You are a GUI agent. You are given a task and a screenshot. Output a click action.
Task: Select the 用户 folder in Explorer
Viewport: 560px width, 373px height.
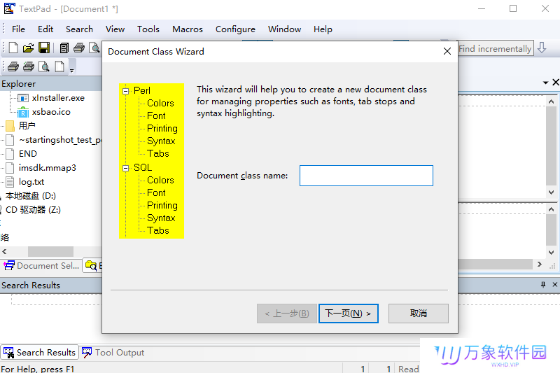[27, 126]
